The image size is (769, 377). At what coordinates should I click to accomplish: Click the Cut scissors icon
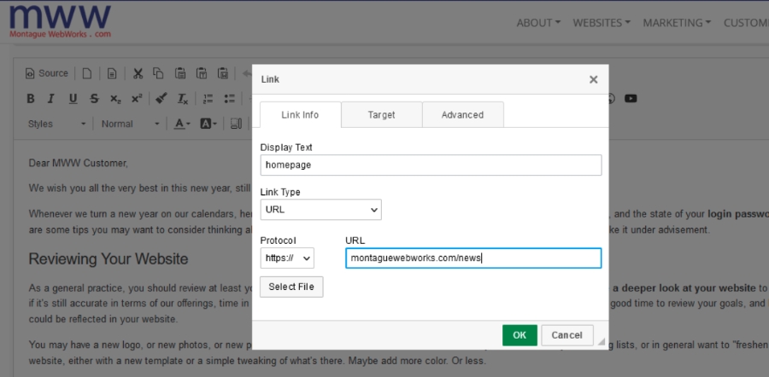pyautogui.click(x=138, y=73)
